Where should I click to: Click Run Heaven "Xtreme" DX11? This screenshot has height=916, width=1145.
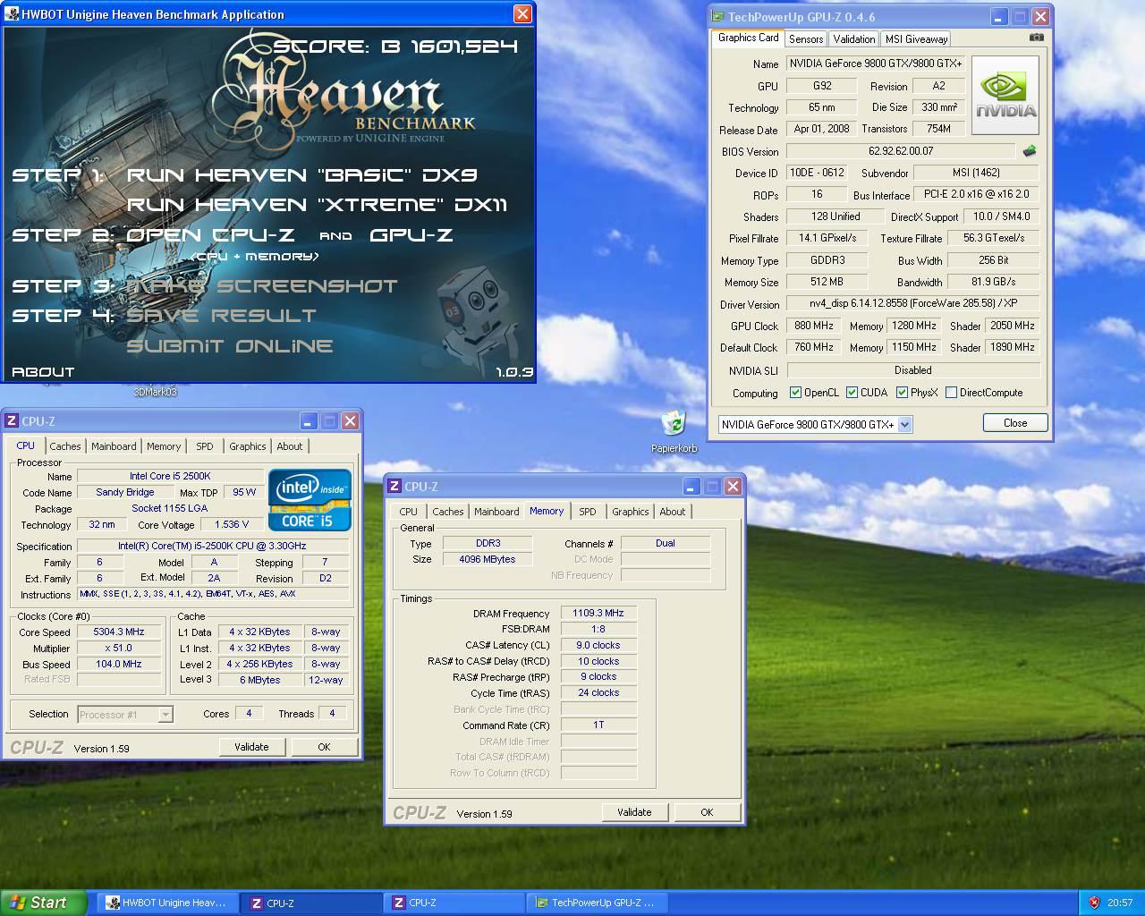[317, 205]
